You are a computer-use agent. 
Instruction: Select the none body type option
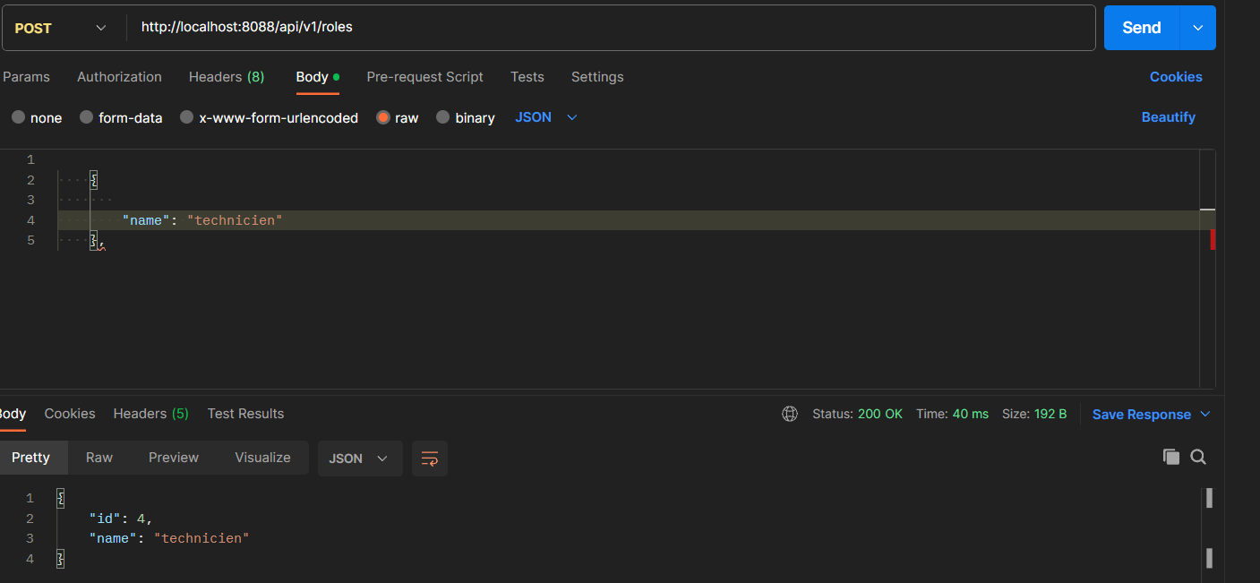pos(37,117)
